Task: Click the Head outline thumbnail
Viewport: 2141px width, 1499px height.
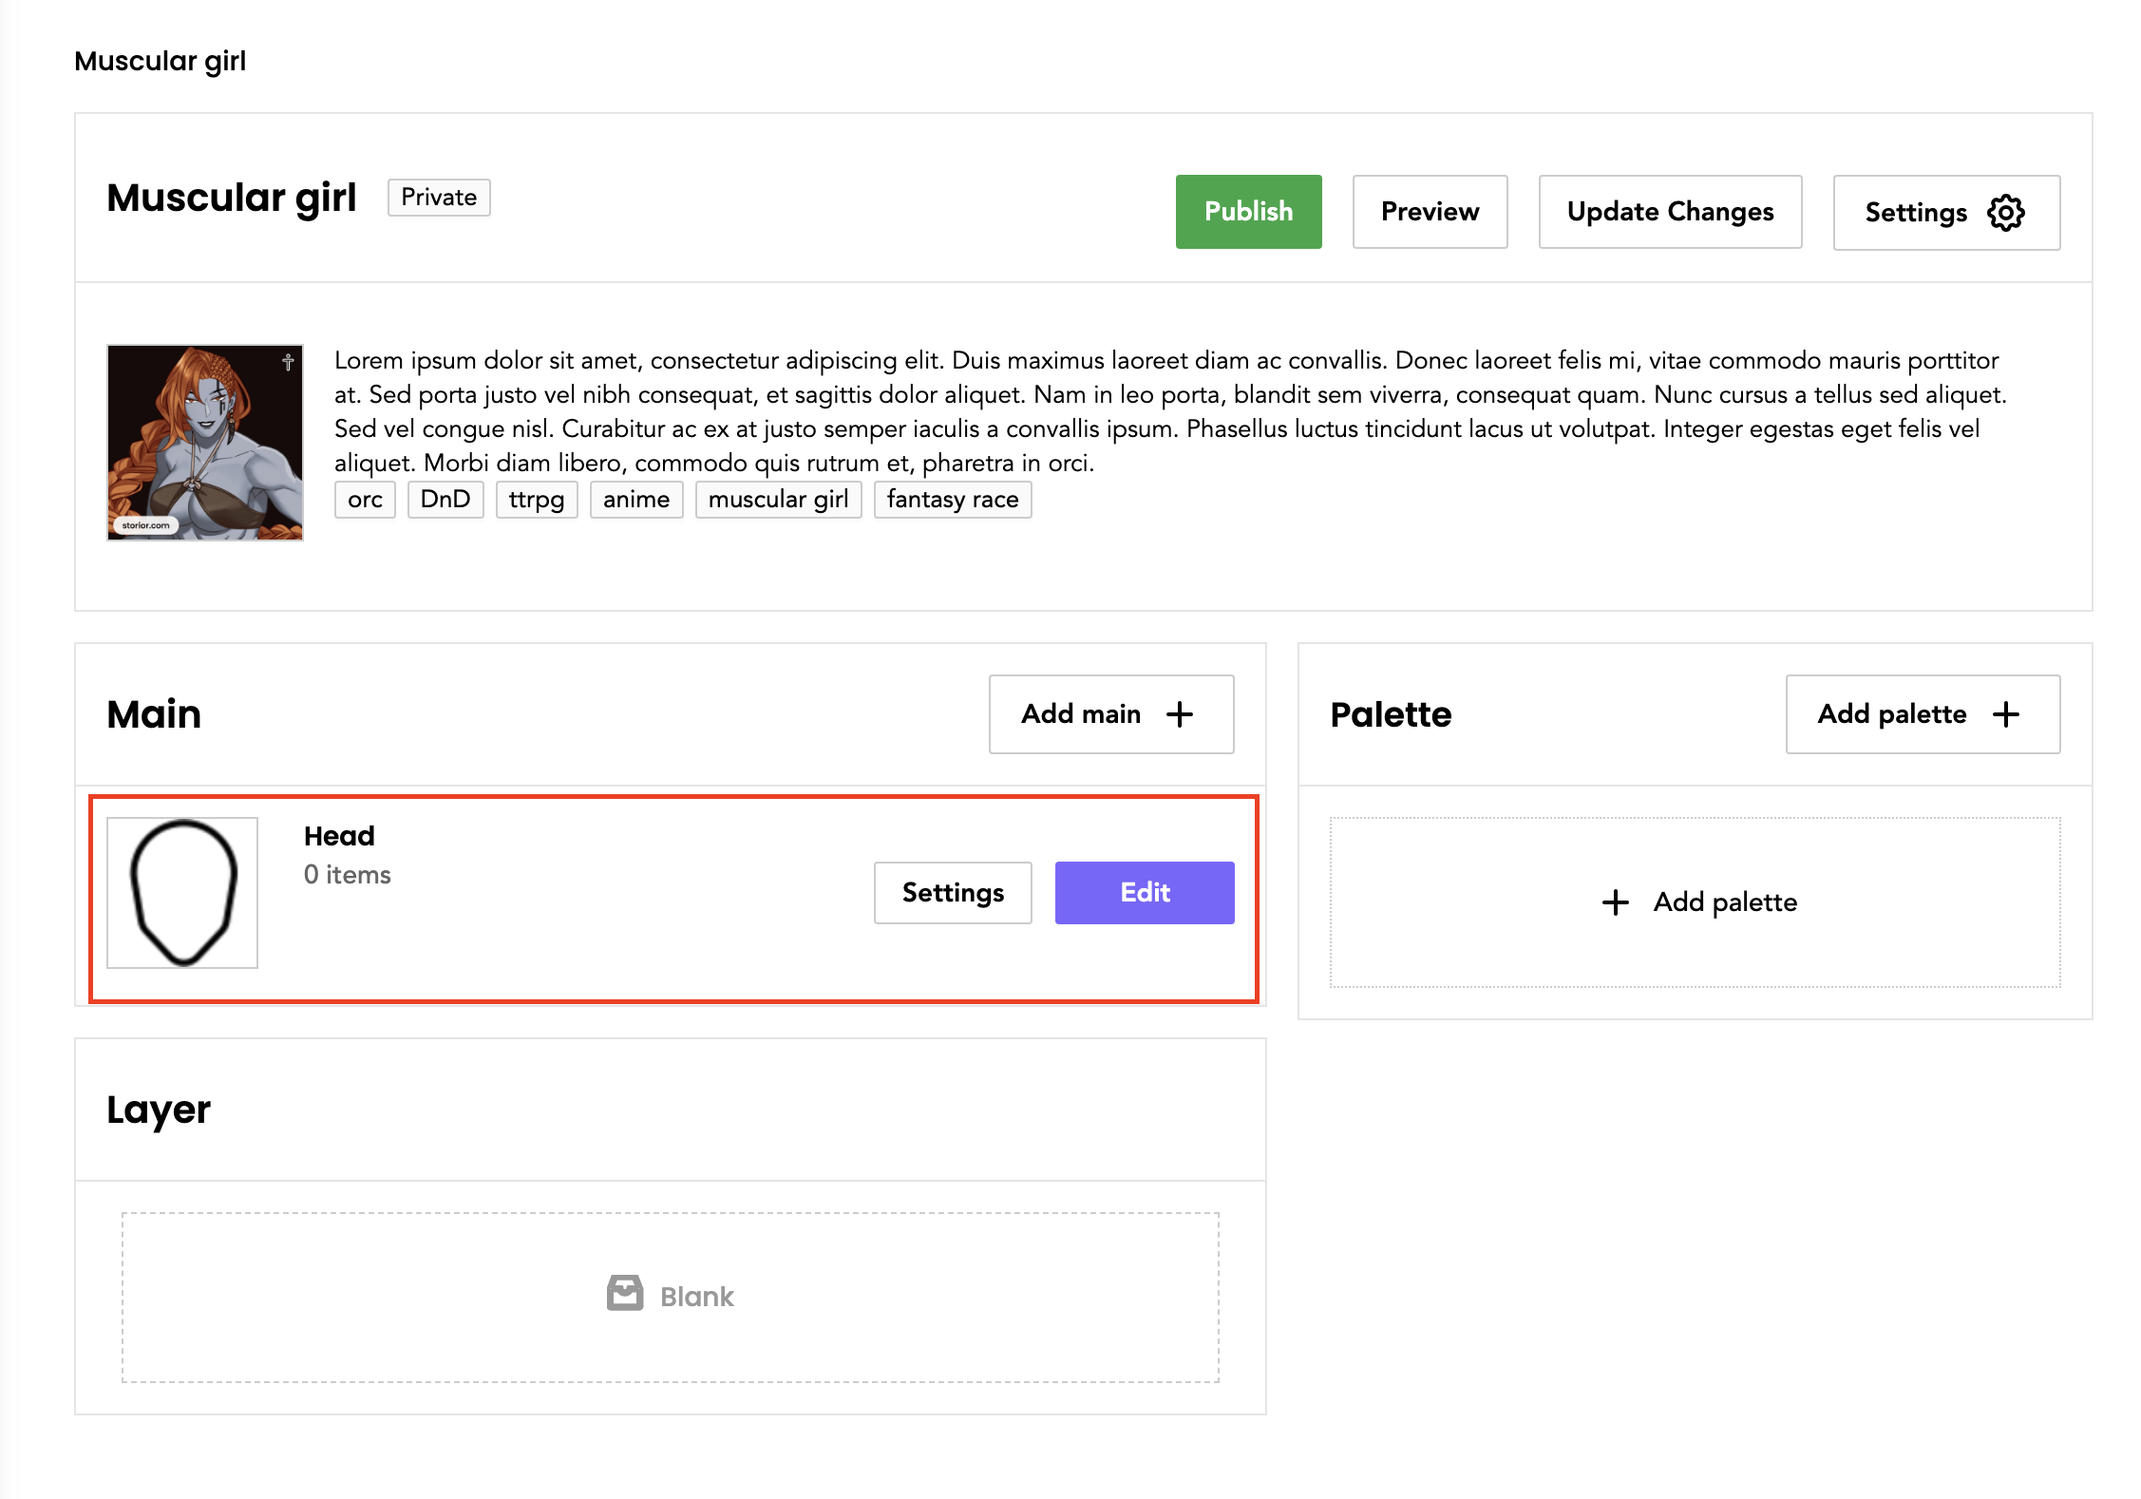Action: point(182,893)
